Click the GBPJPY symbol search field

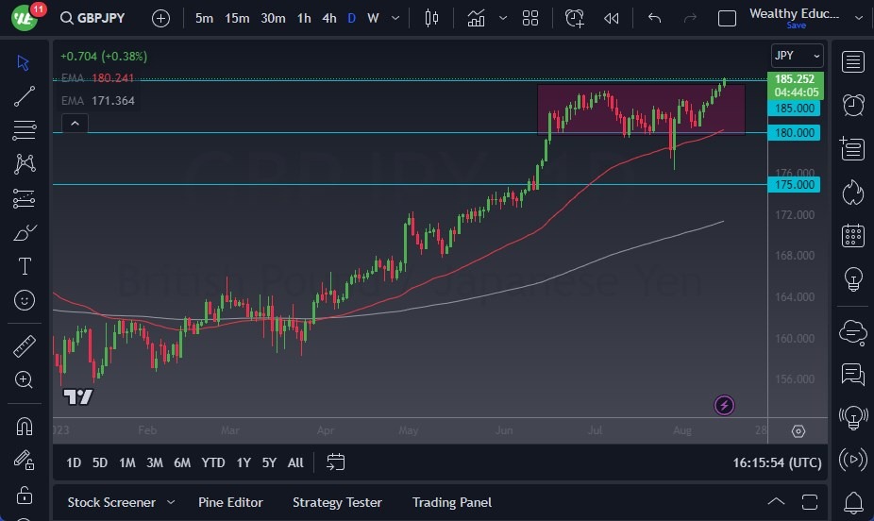click(94, 18)
